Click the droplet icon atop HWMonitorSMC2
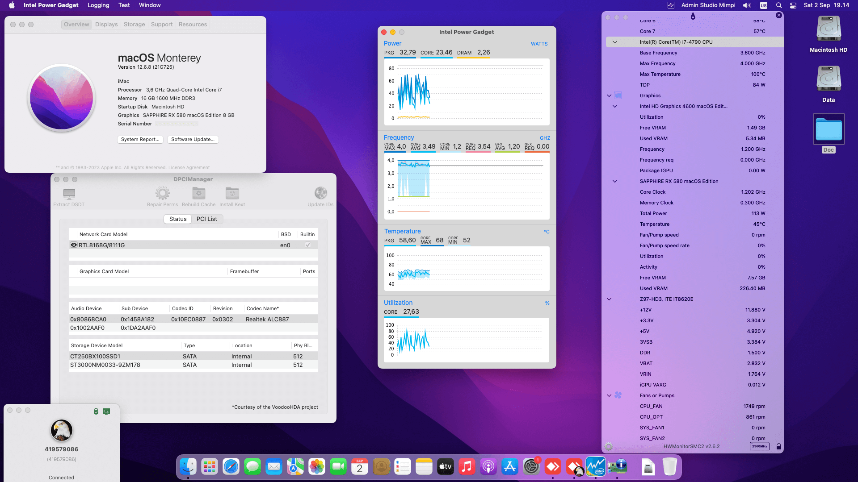 coord(693,16)
